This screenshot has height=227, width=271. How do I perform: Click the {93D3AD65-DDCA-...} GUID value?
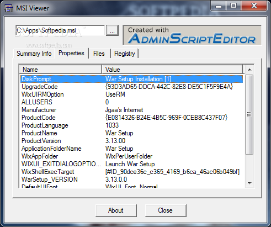(169, 87)
